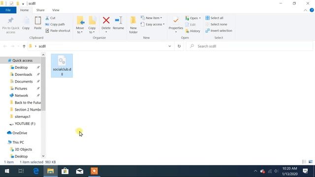Click the Pin to Quick access icon
315x177 pixels.
(10, 21)
